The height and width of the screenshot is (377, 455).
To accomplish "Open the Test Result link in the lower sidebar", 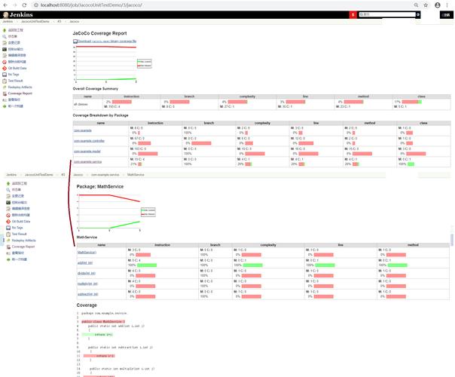I will [19, 234].
